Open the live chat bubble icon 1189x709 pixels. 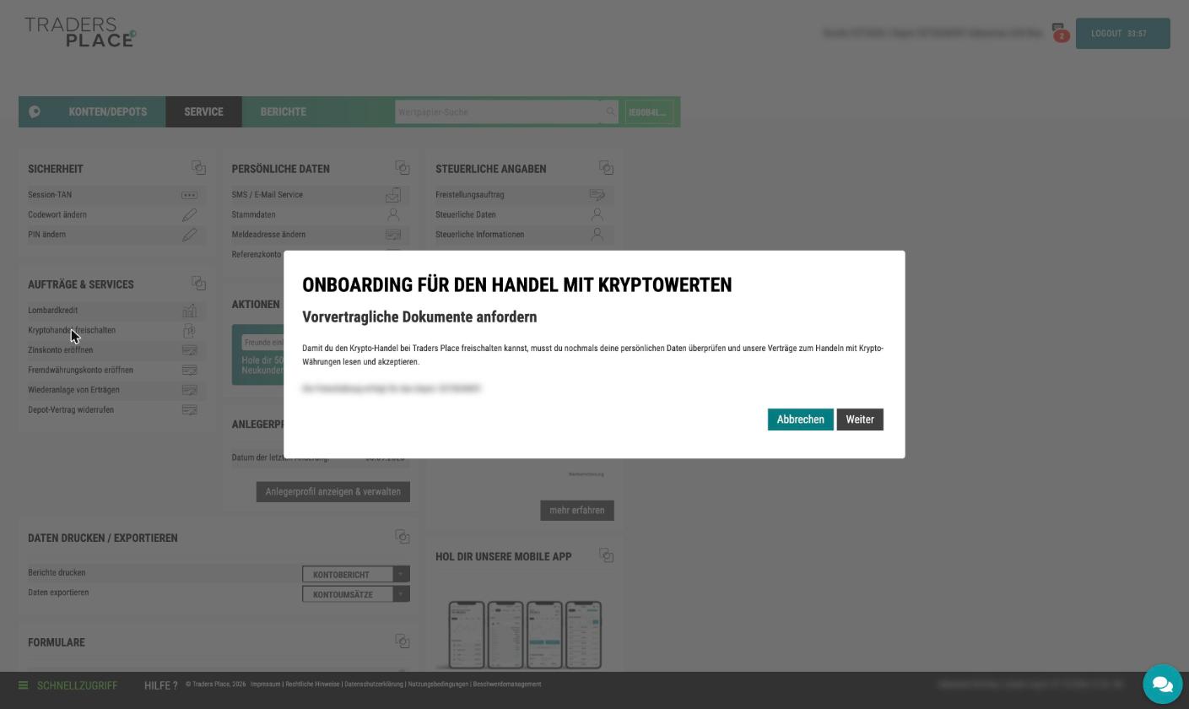coord(1162,684)
